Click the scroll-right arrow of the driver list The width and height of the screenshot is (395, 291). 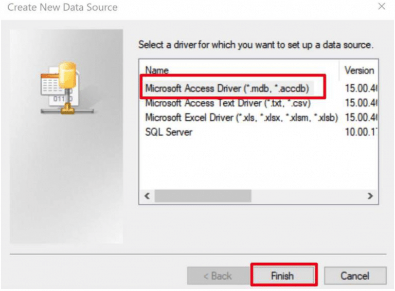[370, 196]
